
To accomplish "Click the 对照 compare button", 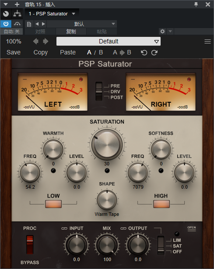I will [40, 32].
